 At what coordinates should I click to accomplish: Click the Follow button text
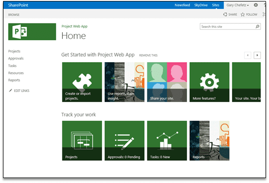(252, 14)
